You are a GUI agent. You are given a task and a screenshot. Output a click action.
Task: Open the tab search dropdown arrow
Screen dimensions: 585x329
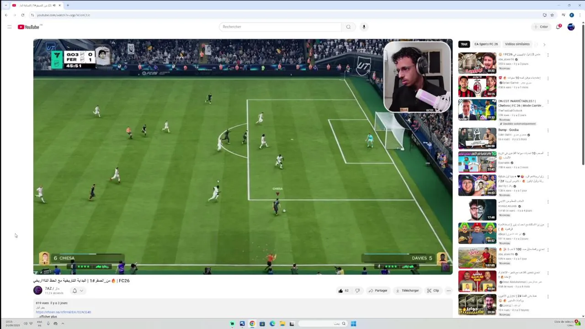click(x=5, y=5)
